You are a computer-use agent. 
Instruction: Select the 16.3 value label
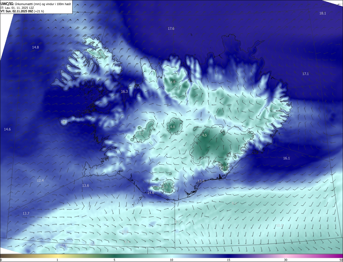(124, 92)
